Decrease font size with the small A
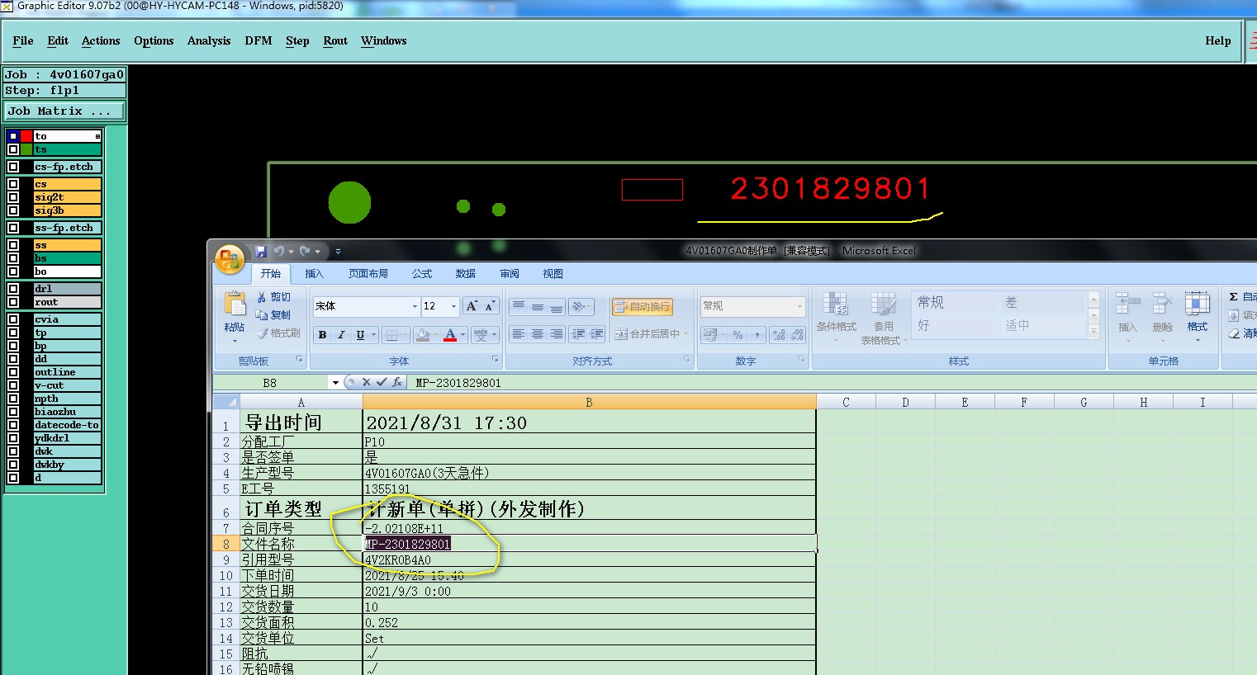Image resolution: width=1257 pixels, height=675 pixels. click(x=490, y=306)
